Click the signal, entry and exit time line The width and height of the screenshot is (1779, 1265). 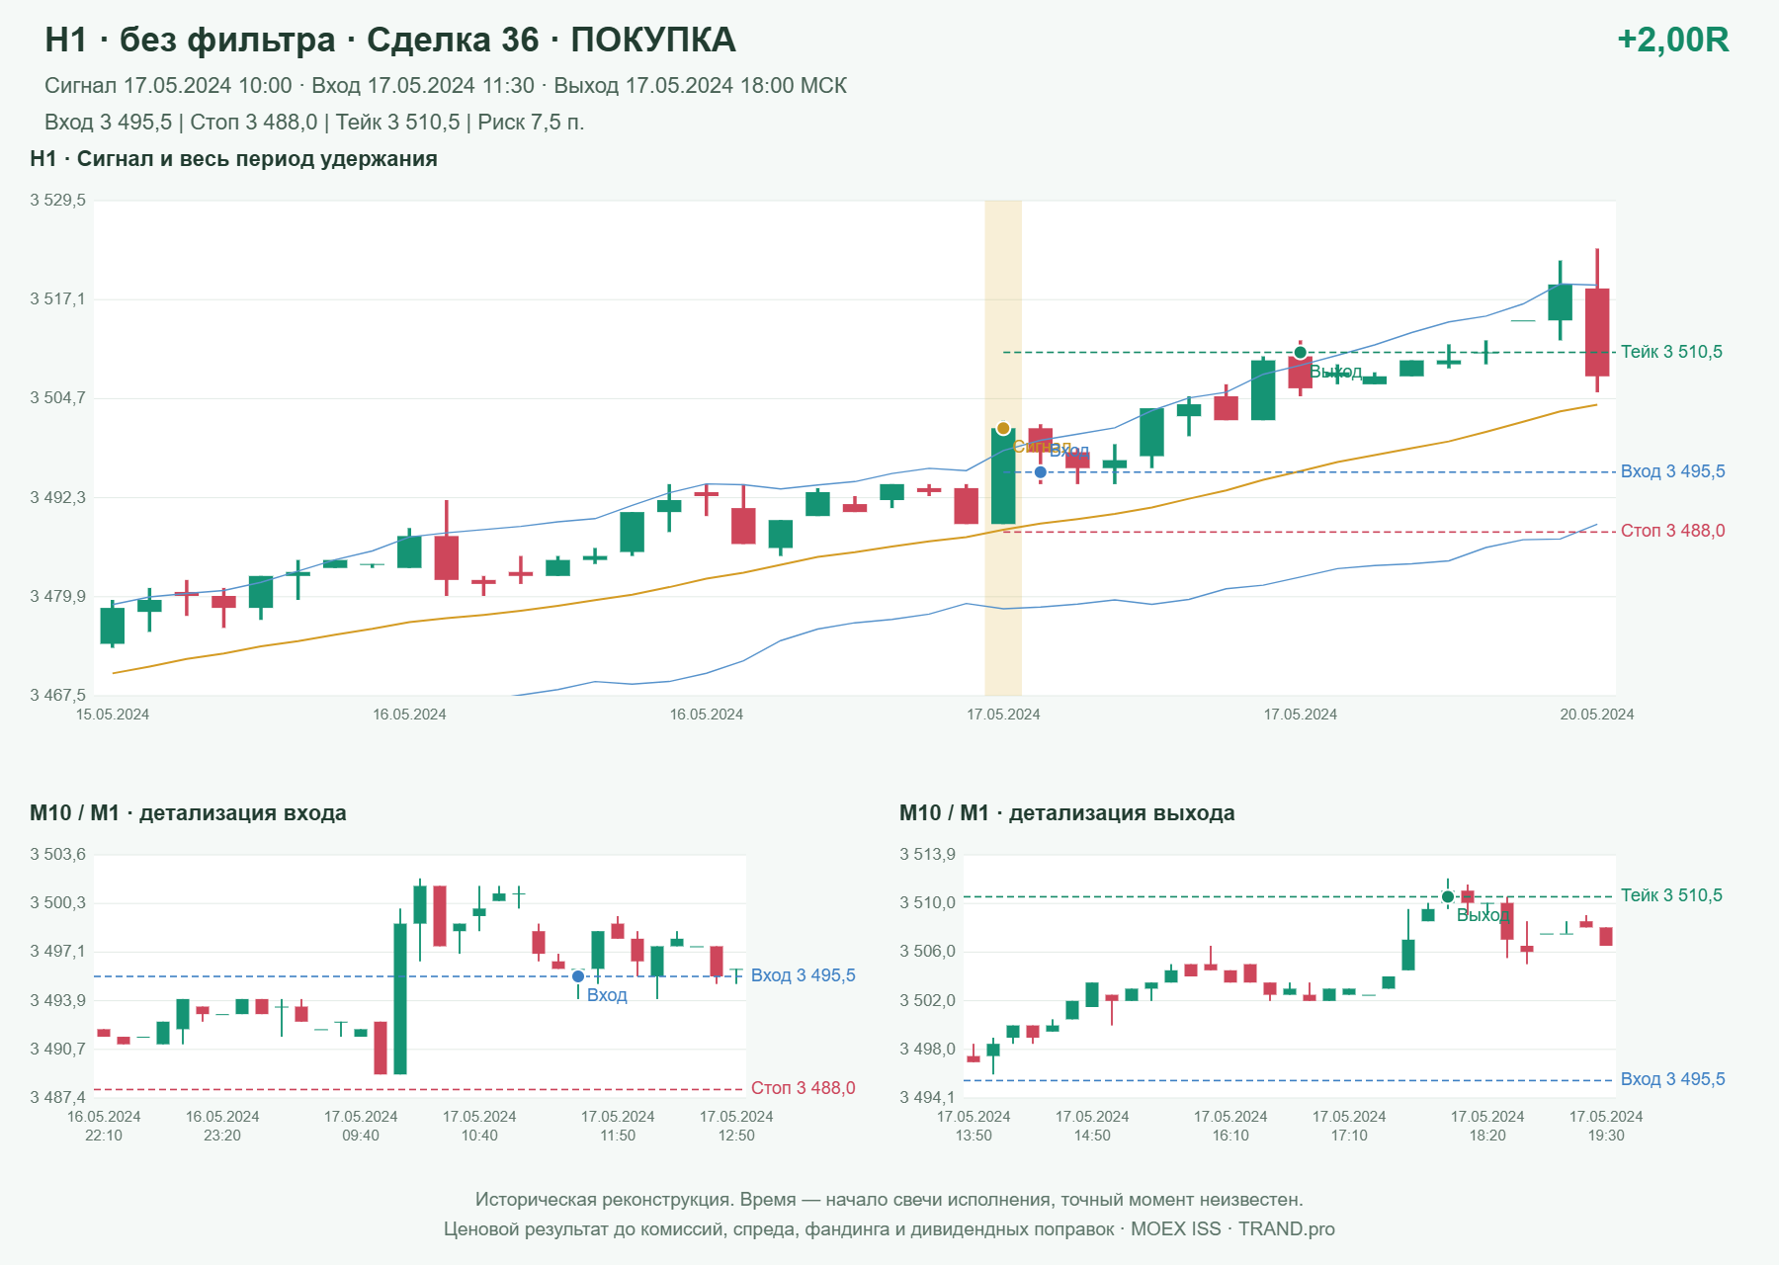[x=446, y=86]
